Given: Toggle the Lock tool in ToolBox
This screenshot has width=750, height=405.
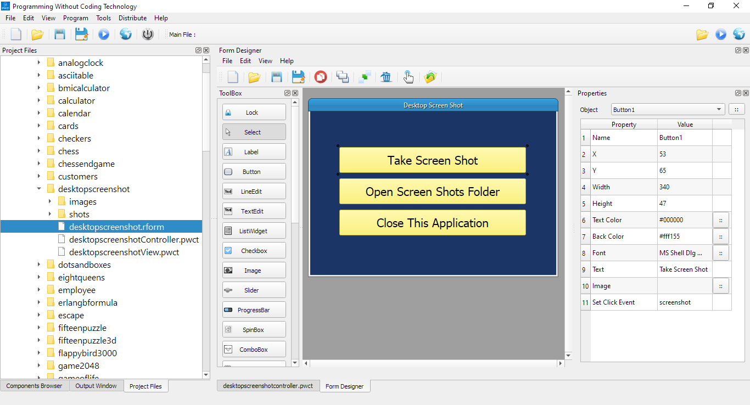Looking at the screenshot, I should (254, 113).
